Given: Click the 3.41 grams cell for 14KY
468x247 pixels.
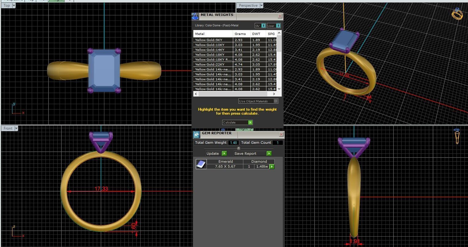Looking at the screenshot, I should (242, 50).
